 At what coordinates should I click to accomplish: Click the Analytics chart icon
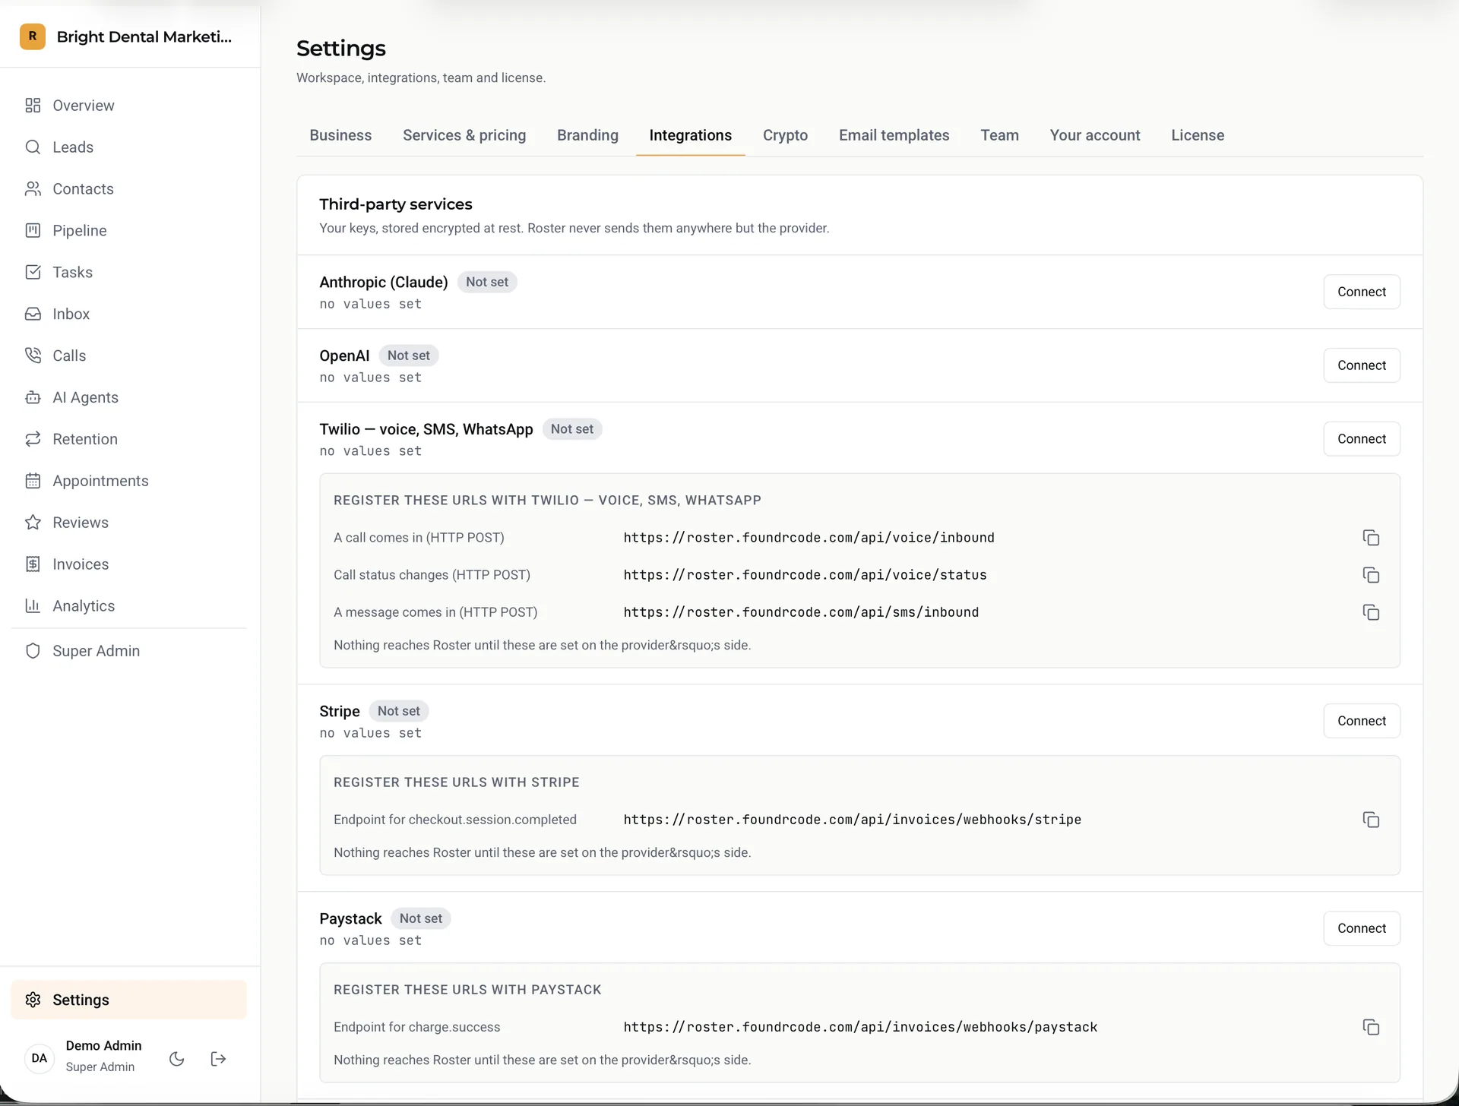pyautogui.click(x=33, y=606)
